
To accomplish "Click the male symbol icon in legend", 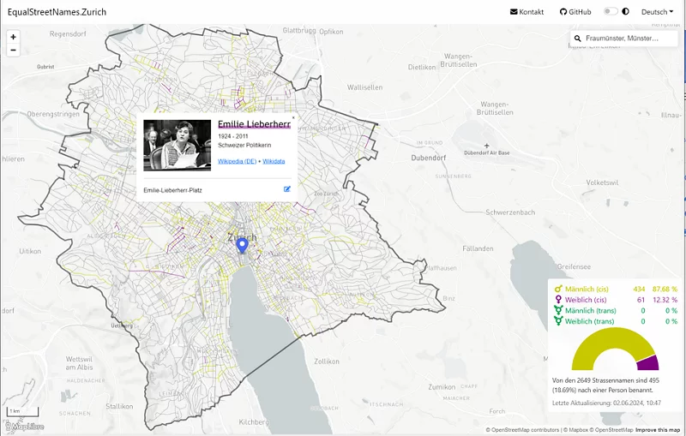I will click(x=558, y=289).
